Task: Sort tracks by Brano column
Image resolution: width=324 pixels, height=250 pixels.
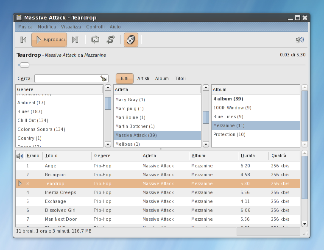Action: click(x=33, y=156)
